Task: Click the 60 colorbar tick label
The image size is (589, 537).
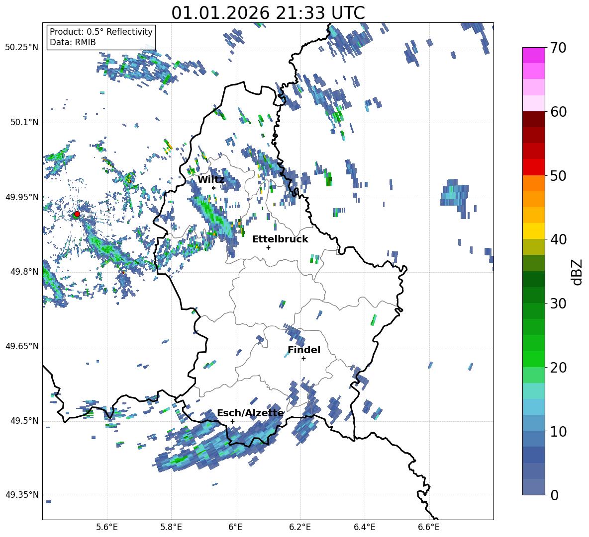Action: click(x=558, y=112)
